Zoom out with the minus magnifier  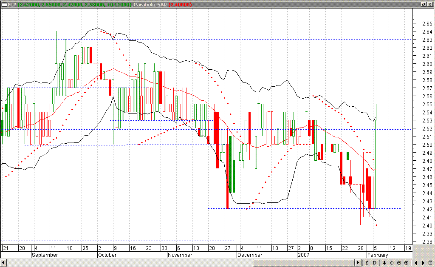point(399,263)
